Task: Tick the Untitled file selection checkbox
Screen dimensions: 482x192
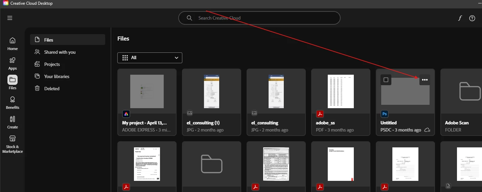Action: 386,80
